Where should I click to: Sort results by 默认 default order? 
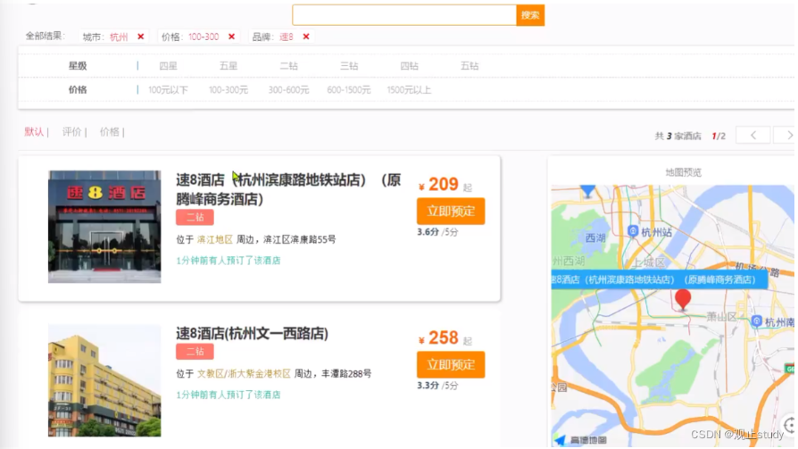34,132
